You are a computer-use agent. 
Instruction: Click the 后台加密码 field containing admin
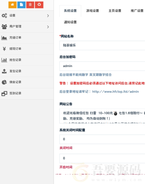pos(102,66)
